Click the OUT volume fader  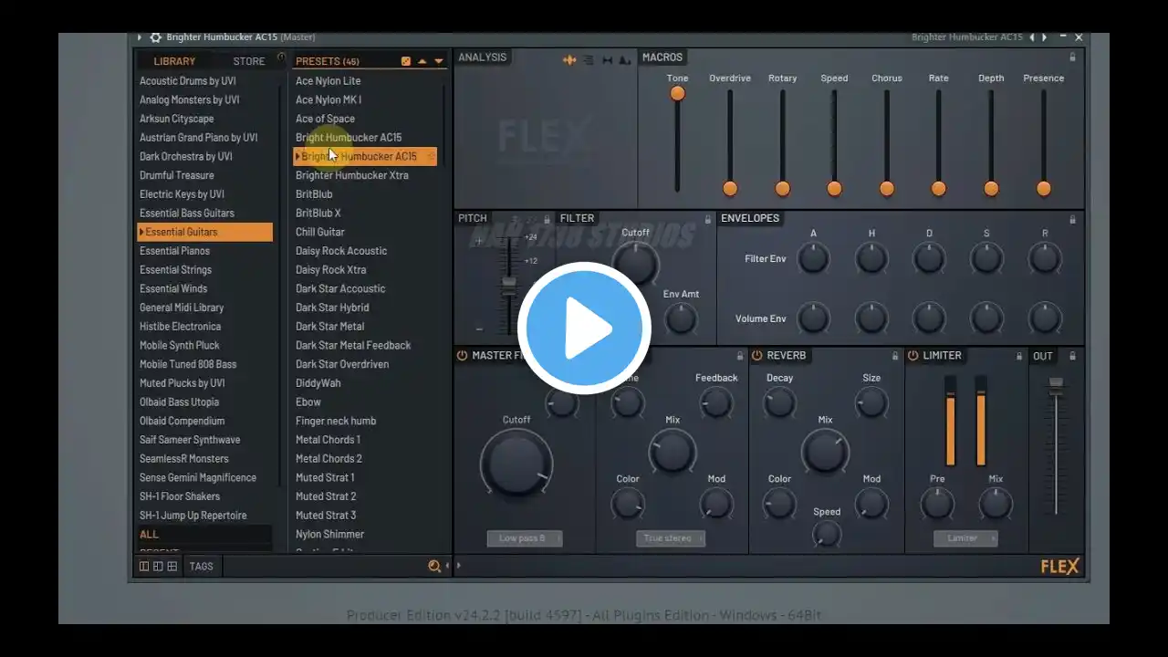[x=1056, y=386]
